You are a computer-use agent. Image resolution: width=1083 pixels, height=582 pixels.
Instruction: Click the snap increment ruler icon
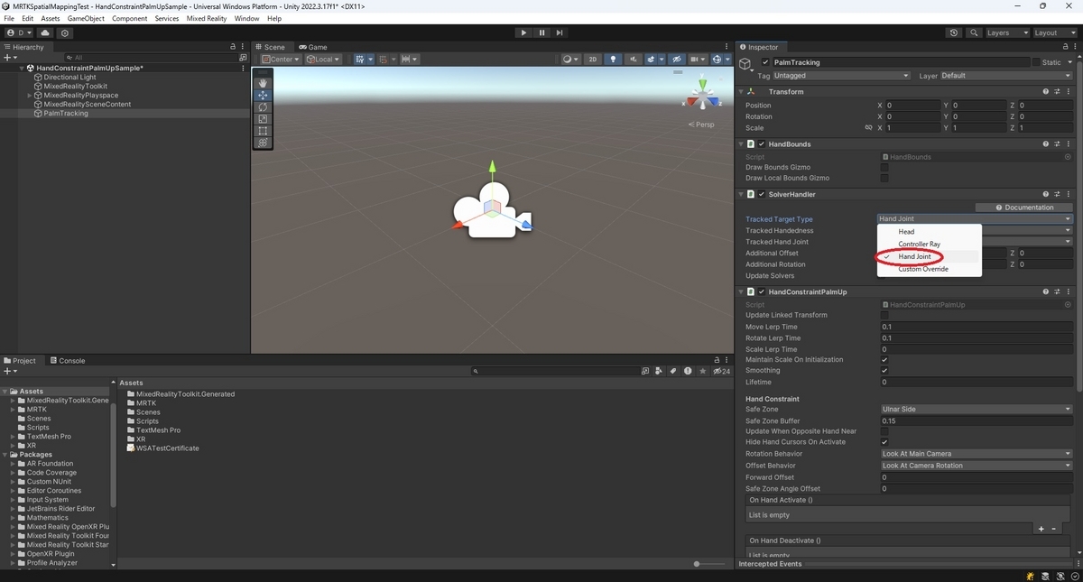[x=409, y=60]
